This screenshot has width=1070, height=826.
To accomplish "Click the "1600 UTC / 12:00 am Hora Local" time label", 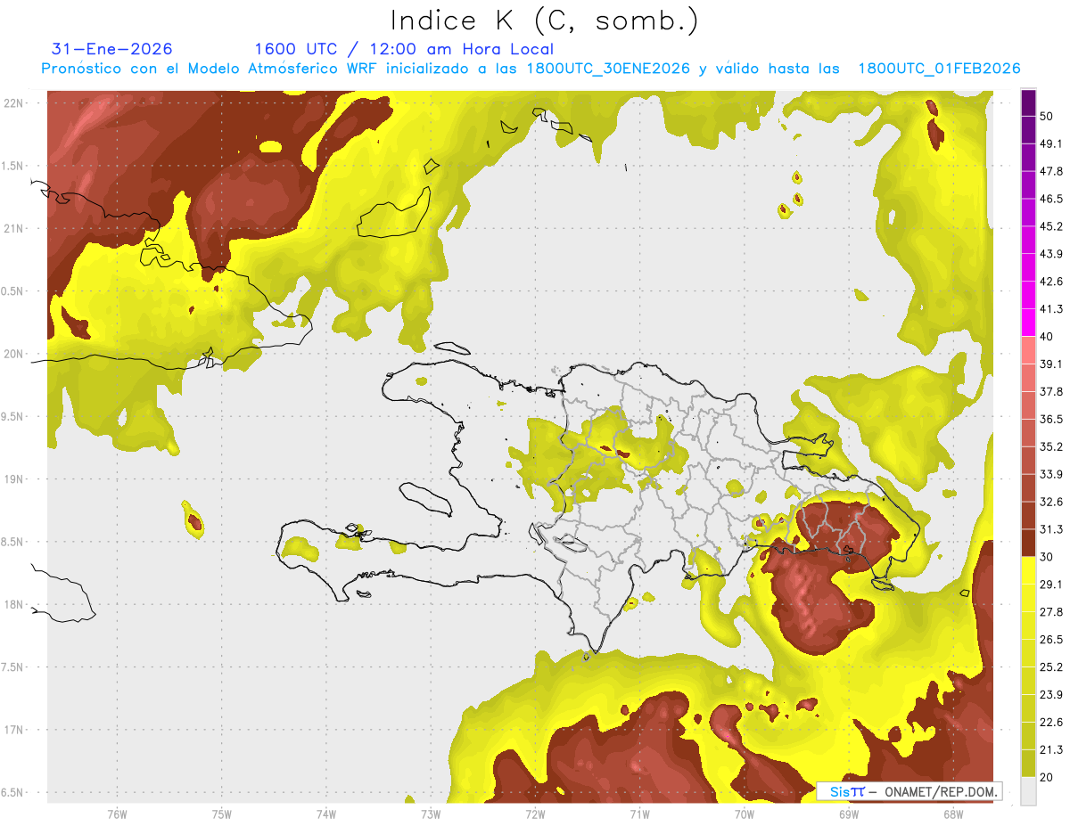I will click(x=404, y=49).
